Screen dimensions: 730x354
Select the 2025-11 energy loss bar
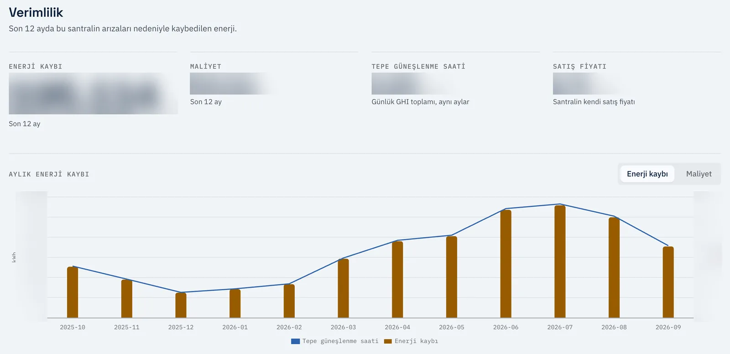[x=127, y=299]
